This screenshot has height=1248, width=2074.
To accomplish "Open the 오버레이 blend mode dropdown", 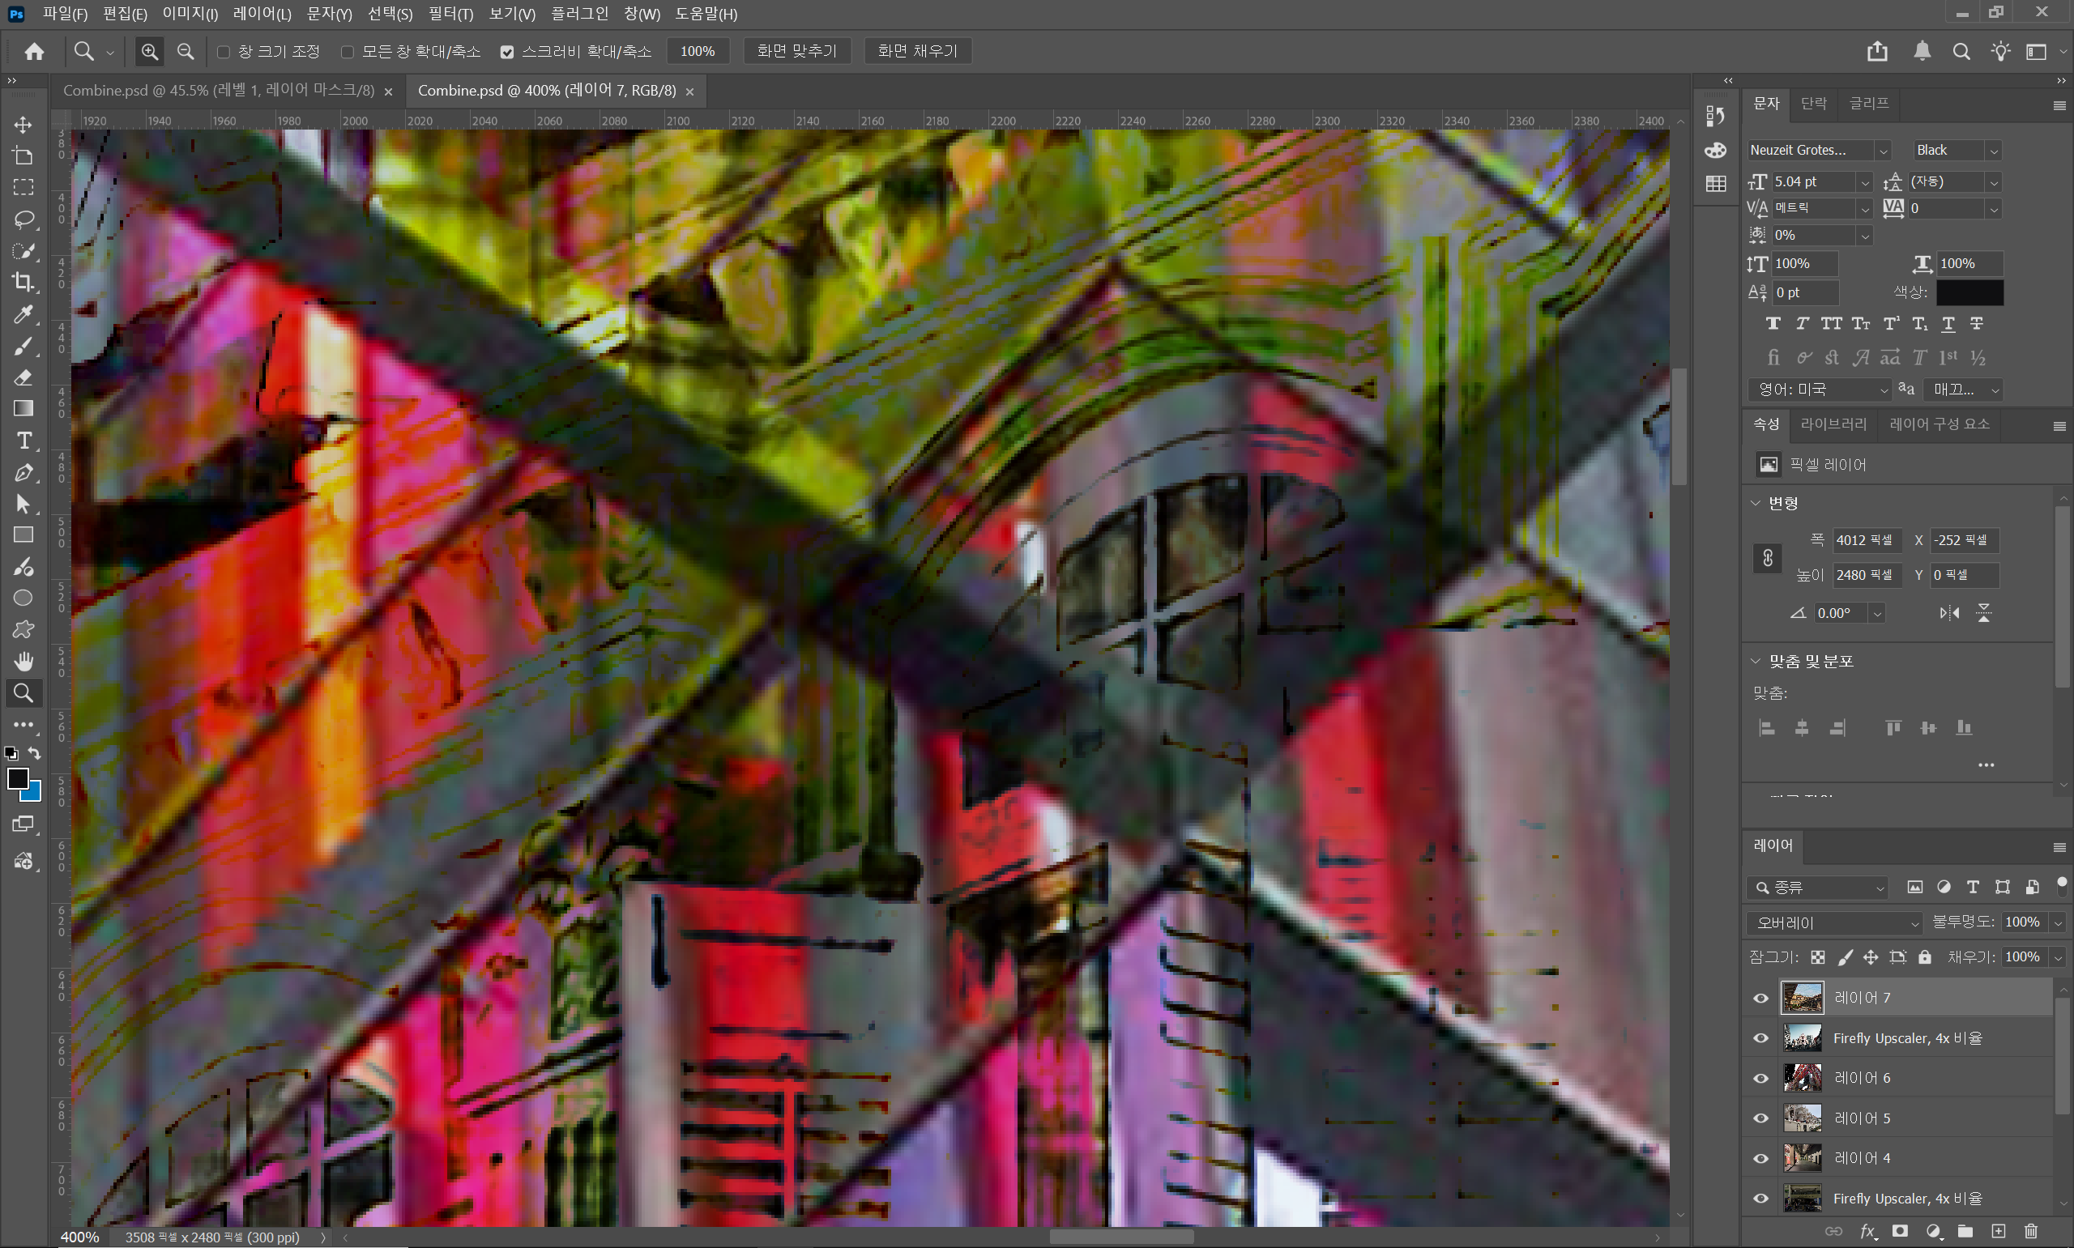I will pos(1833,922).
